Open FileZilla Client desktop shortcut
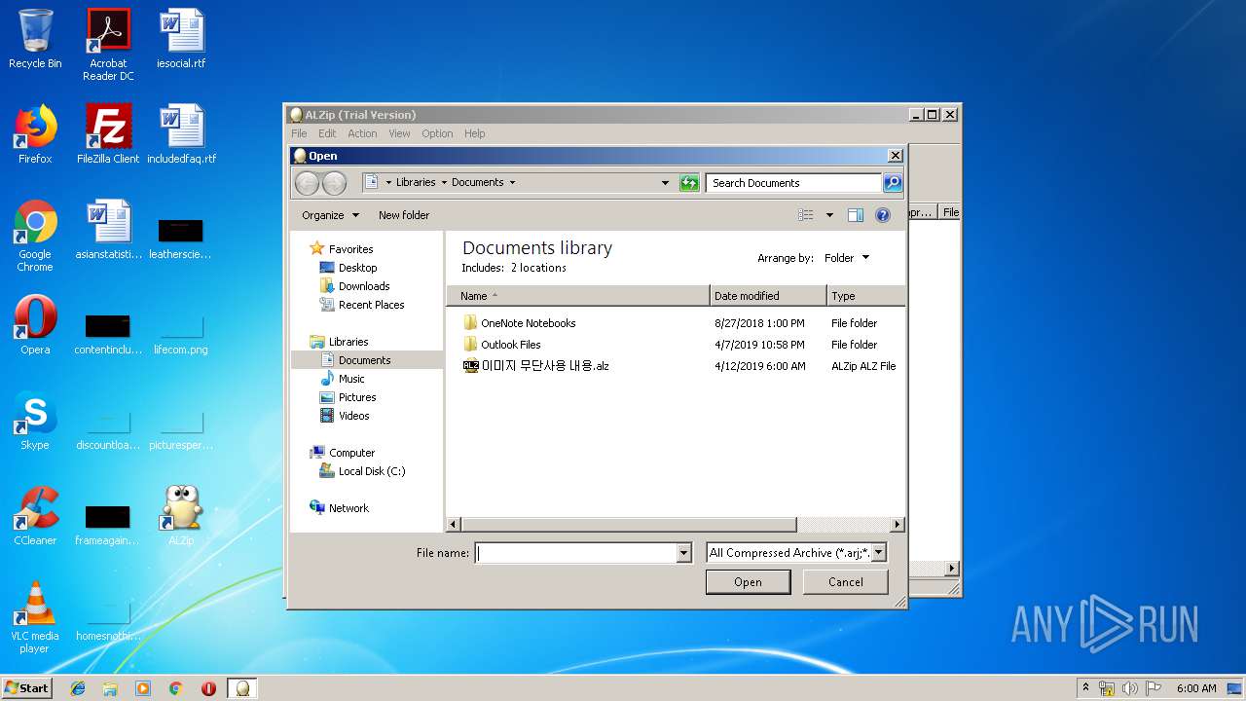This screenshot has width=1246, height=701. [x=108, y=134]
